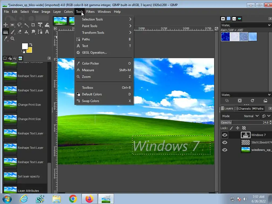Viewport: 272px width, 204px height.
Task: Open the image navigation menu at ruler origin
Action: click(55, 29)
